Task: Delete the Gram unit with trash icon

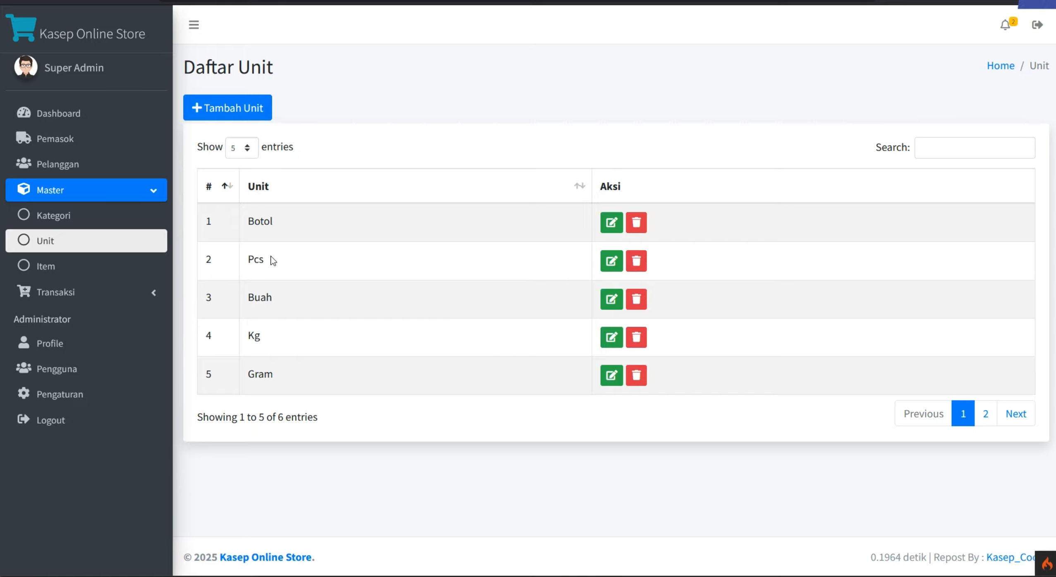Action: coord(636,375)
